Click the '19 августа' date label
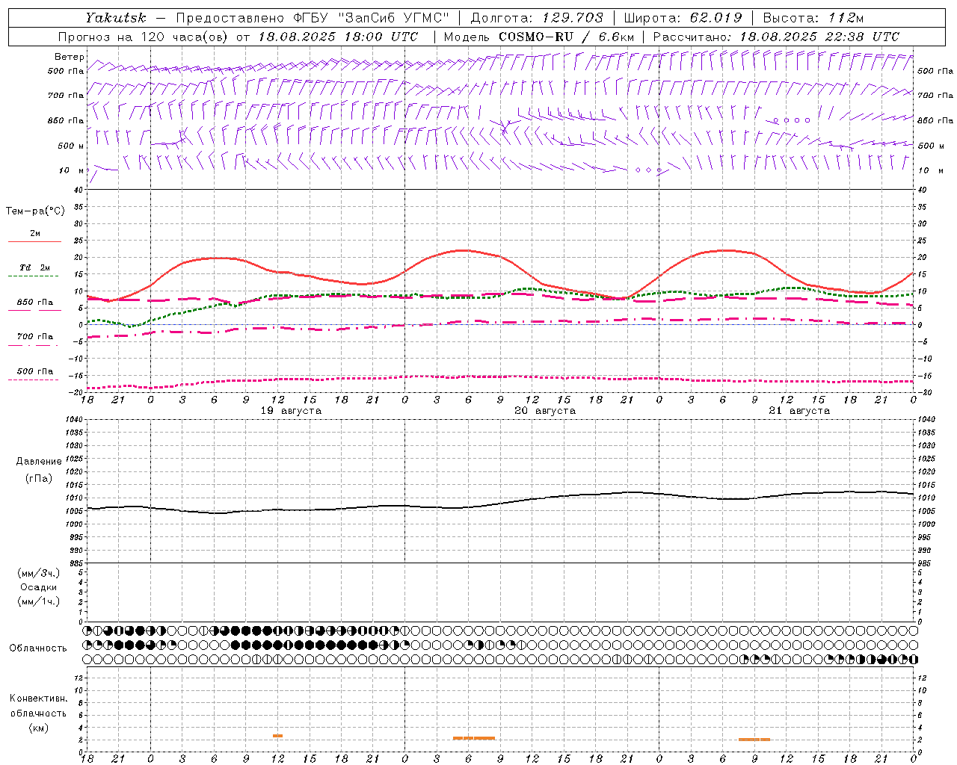Image resolution: width=957 pixels, height=765 pixels. coord(291,411)
